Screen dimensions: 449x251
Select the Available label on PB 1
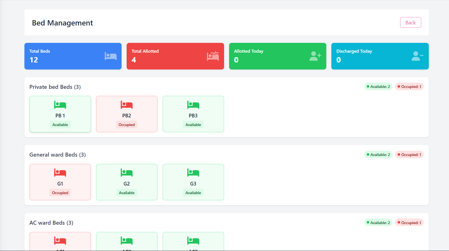pos(60,125)
